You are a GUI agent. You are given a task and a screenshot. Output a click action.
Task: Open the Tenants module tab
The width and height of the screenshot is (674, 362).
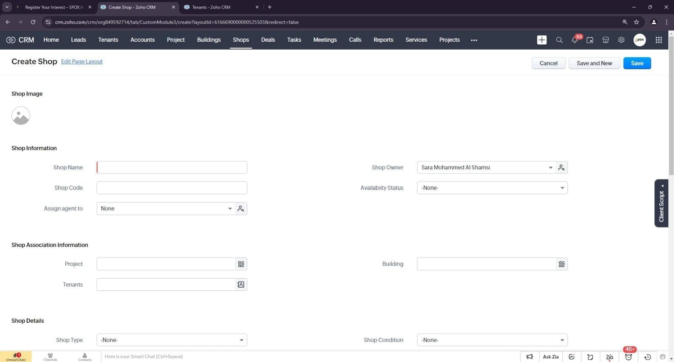coord(108,40)
